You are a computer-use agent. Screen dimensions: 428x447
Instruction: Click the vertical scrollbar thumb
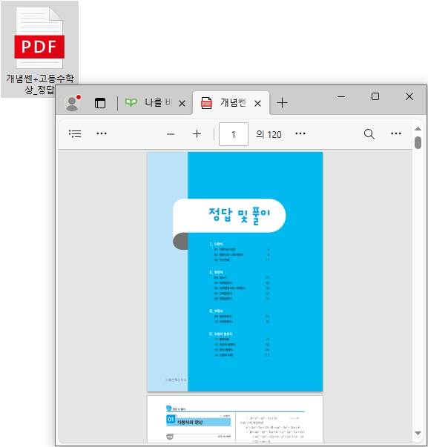pyautogui.click(x=418, y=142)
